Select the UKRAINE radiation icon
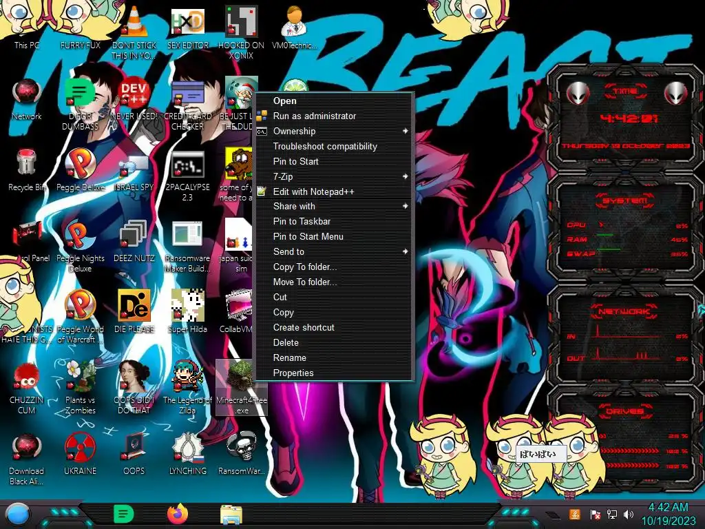Viewport: 705px width, 529px height. (80, 455)
